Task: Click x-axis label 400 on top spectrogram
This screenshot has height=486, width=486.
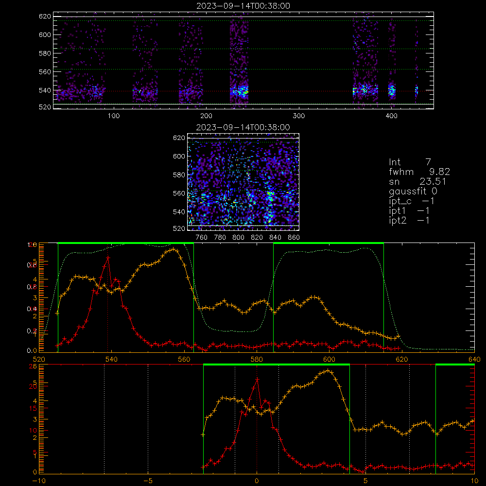Action: point(391,116)
